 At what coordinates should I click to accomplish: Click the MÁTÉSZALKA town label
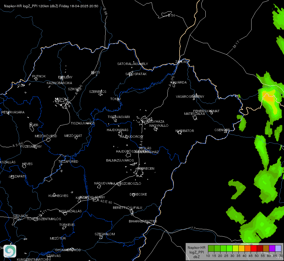pyautogui.click(x=195, y=114)
